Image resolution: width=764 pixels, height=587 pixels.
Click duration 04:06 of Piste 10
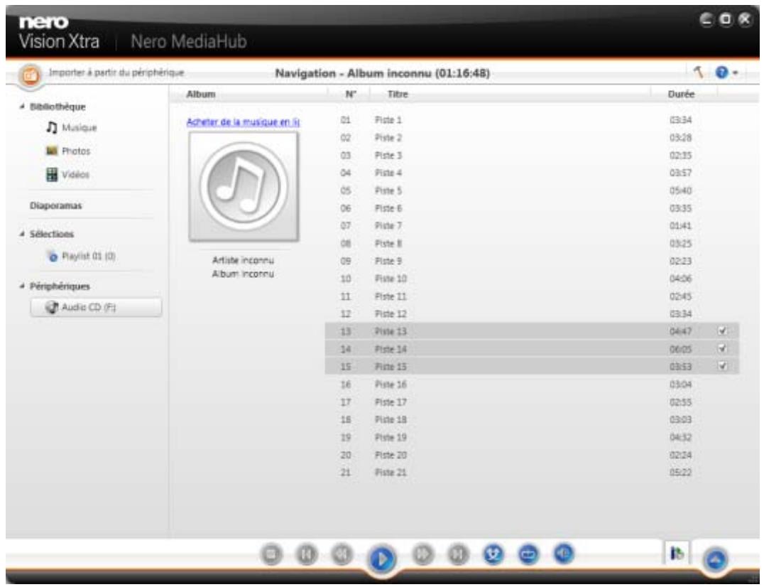681,279
